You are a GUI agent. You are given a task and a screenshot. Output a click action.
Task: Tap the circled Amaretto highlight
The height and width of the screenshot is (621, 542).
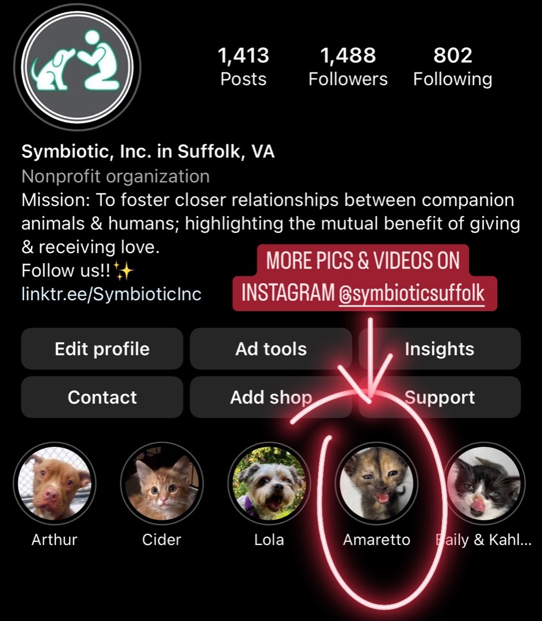(x=376, y=483)
